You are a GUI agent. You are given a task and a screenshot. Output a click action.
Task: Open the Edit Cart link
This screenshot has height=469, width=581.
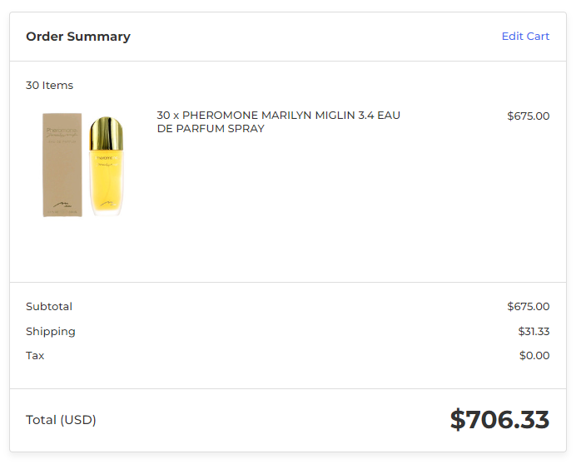point(525,37)
